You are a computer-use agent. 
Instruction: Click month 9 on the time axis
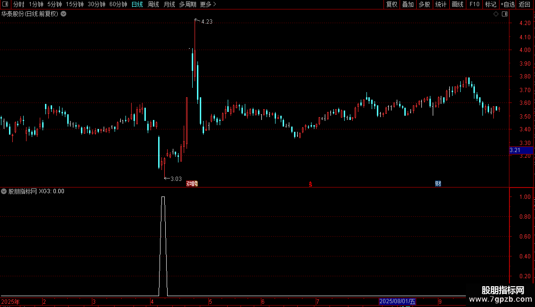440,301
